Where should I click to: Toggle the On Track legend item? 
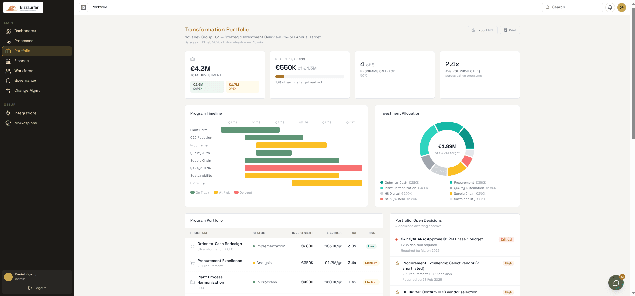click(200, 193)
